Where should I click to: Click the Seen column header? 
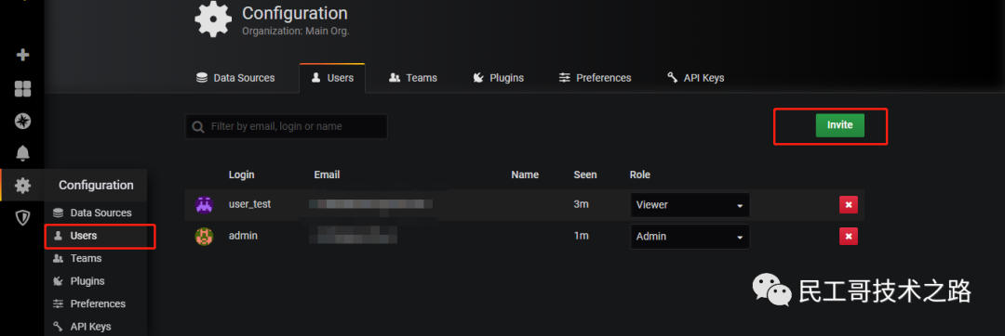pyautogui.click(x=585, y=174)
